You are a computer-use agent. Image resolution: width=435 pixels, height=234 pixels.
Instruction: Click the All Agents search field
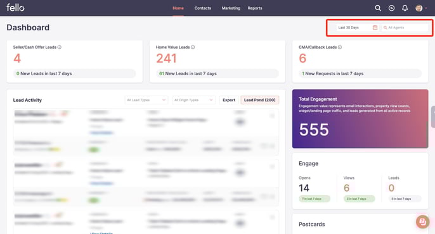(x=405, y=27)
